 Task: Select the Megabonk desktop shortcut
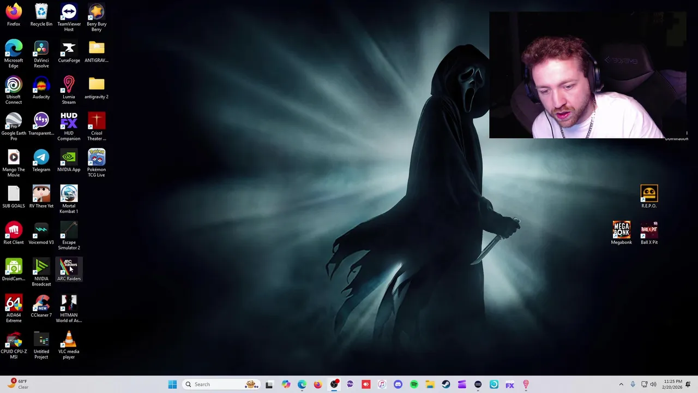621,234
